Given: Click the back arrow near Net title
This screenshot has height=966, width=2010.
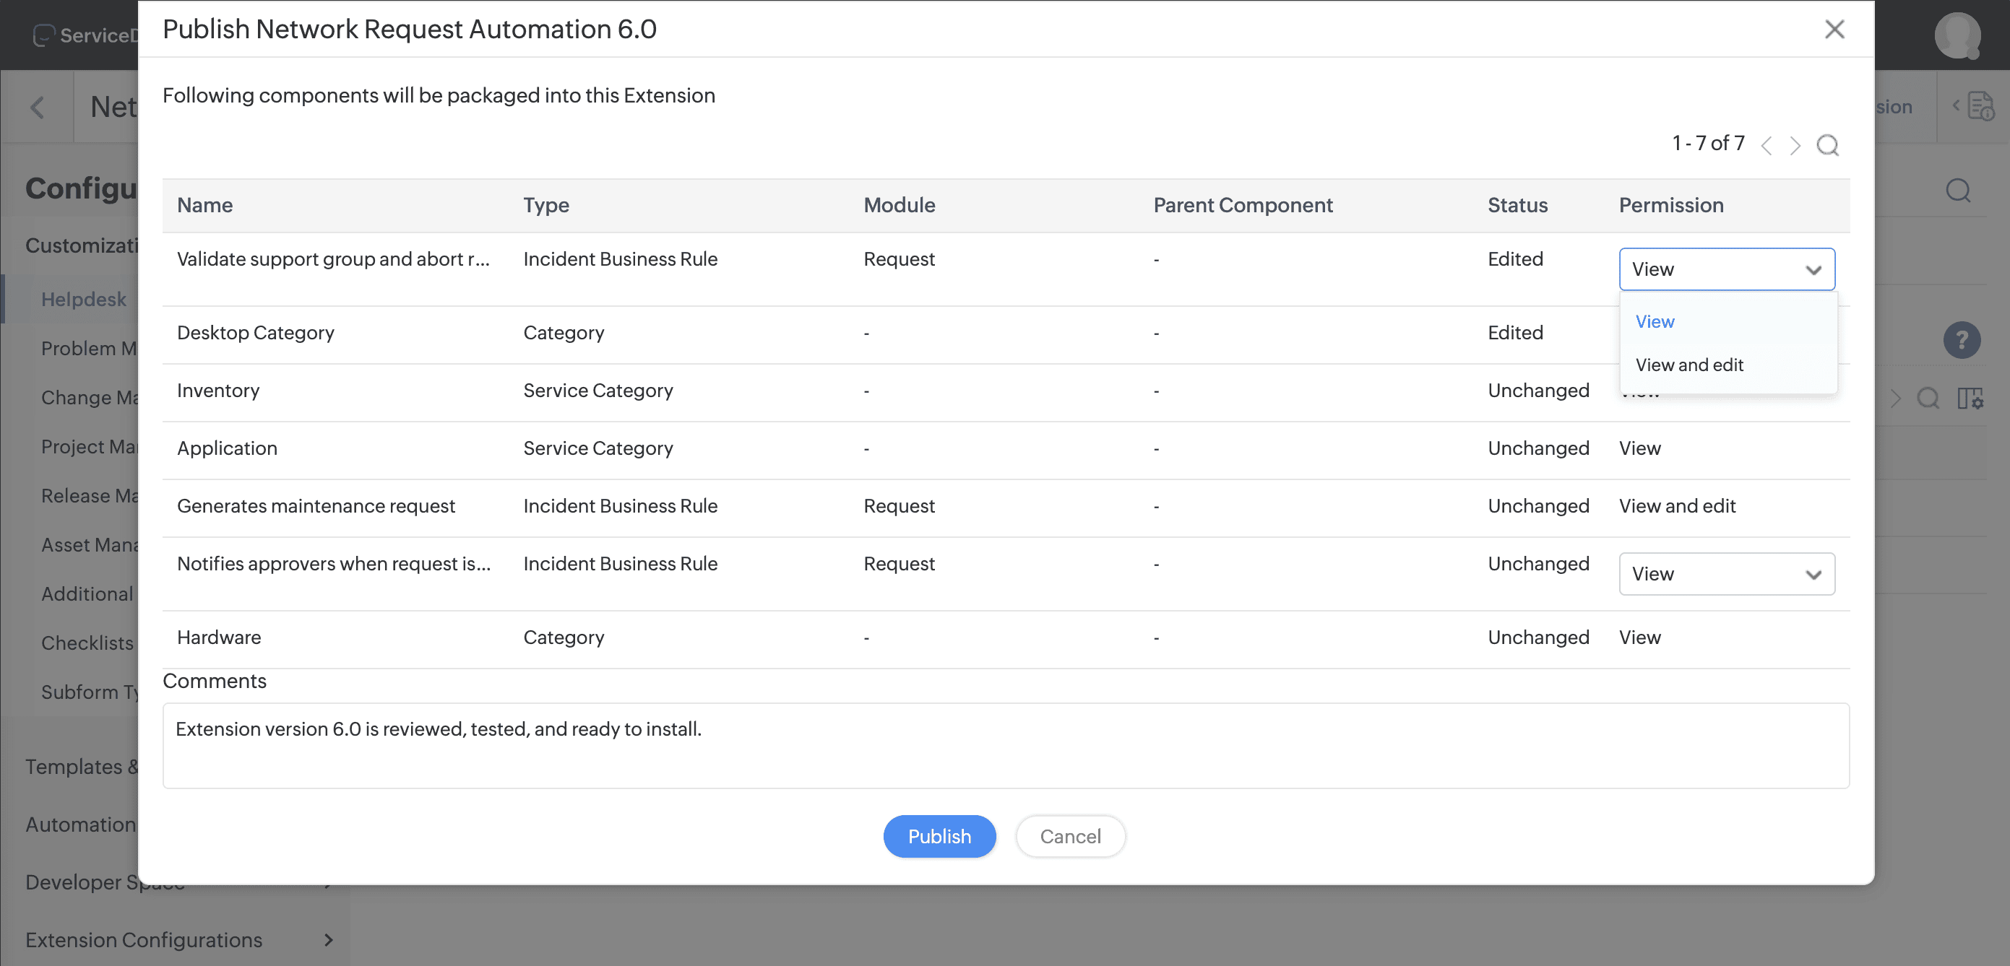Looking at the screenshot, I should coord(37,107).
